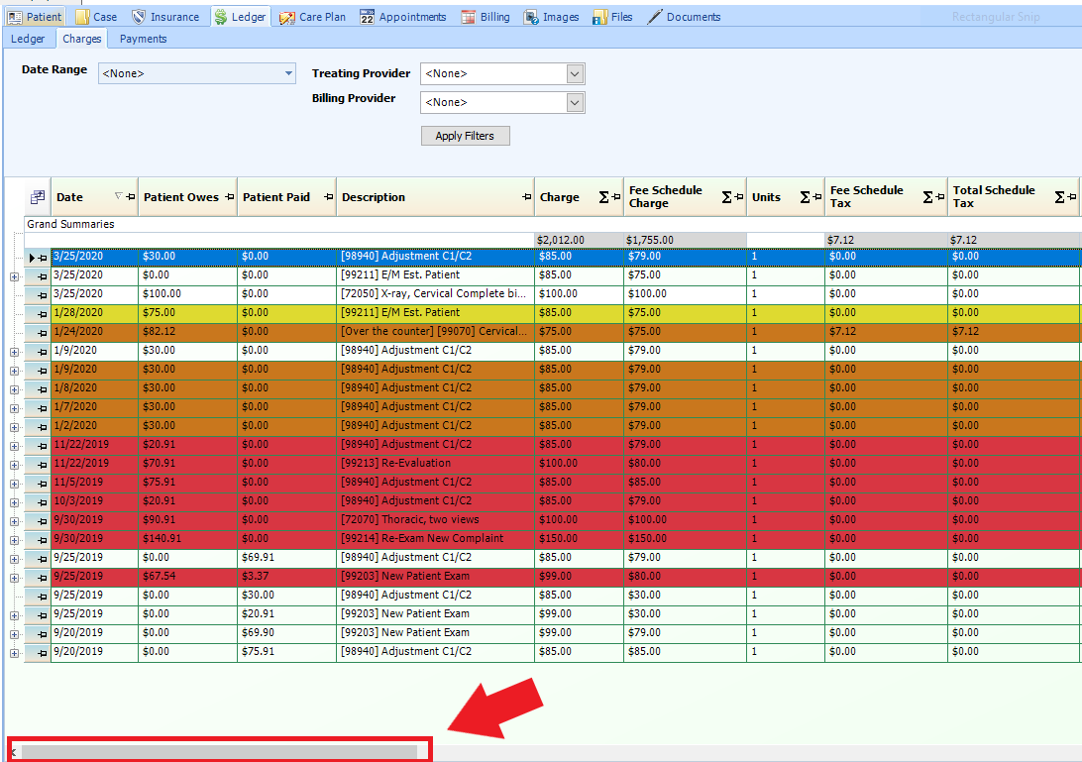Open the Billing Provider dropdown
The height and width of the screenshot is (762, 1082).
pos(574,102)
